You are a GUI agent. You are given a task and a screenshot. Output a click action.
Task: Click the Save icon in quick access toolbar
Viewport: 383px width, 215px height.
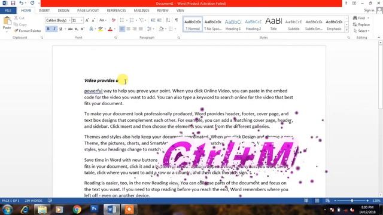click(x=13, y=3)
